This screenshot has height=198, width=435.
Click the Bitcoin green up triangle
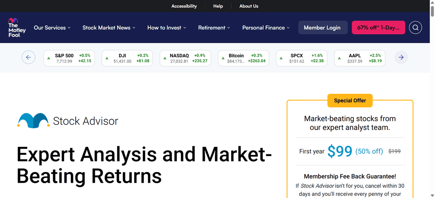coord(223,58)
